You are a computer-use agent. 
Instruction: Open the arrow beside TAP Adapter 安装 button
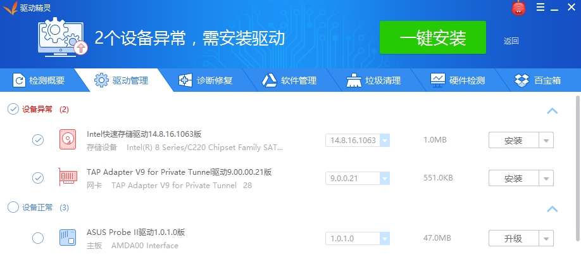click(546, 179)
